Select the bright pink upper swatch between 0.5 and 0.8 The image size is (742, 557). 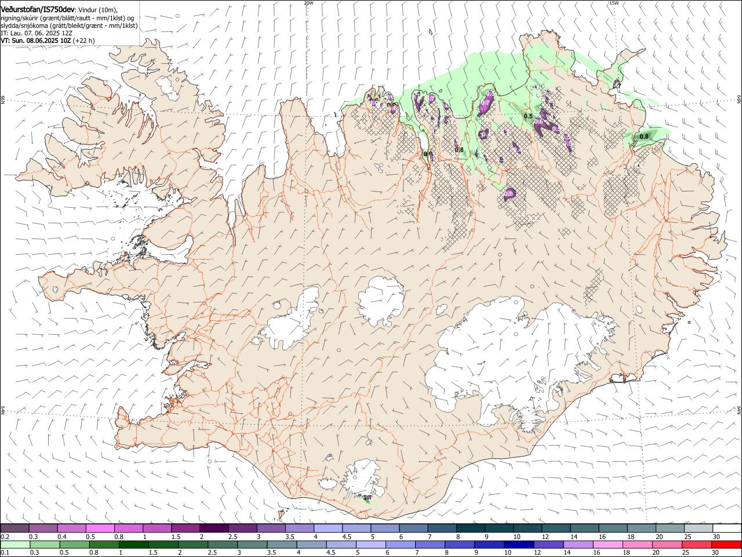(x=100, y=529)
